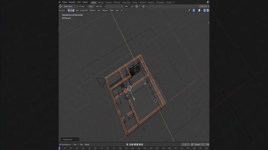268x150 pixels.
Task: Play animation in reverse
Action: click(x=135, y=145)
